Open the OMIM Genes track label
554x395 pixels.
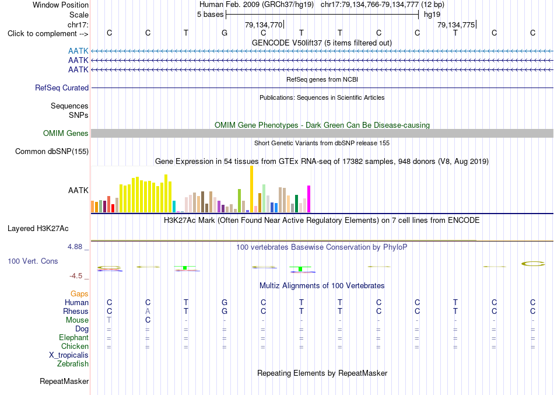pyautogui.click(x=66, y=133)
